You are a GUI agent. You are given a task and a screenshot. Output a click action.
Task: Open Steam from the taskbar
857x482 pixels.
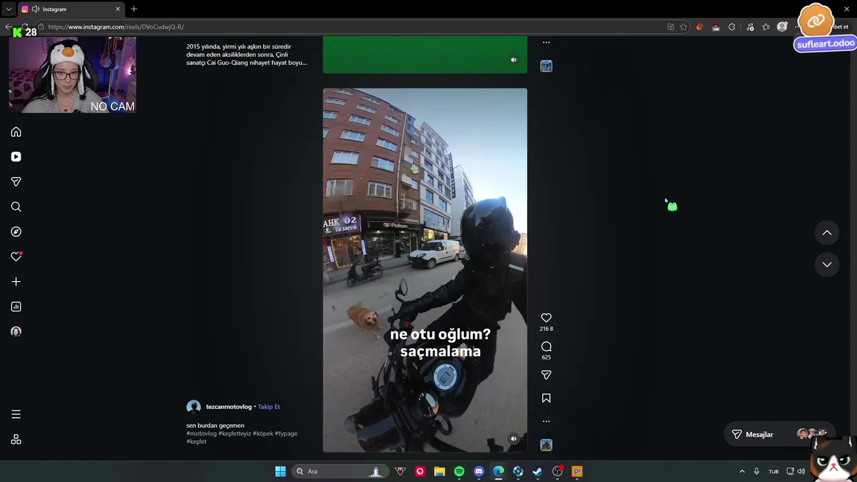(x=538, y=471)
